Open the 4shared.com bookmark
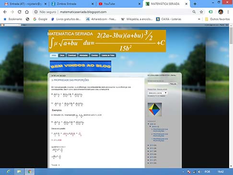The height and width of the screenshot is (175, 233). [x=101, y=19]
